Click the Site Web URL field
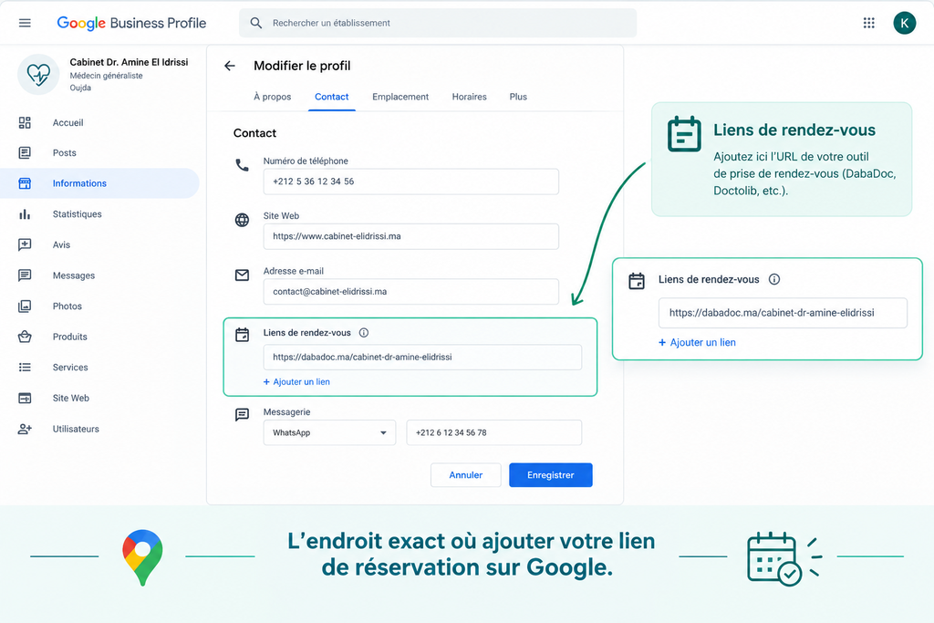This screenshot has height=623, width=934. point(411,236)
